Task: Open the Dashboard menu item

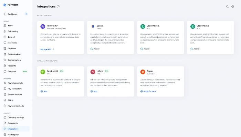Action: (15, 14)
